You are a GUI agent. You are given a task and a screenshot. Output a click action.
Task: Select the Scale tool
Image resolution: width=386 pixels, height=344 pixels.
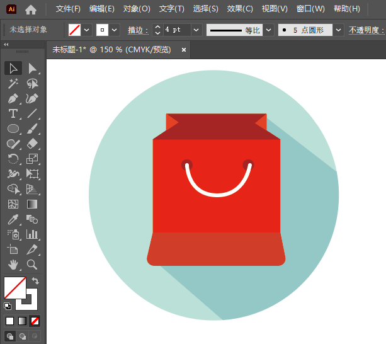tap(32, 159)
